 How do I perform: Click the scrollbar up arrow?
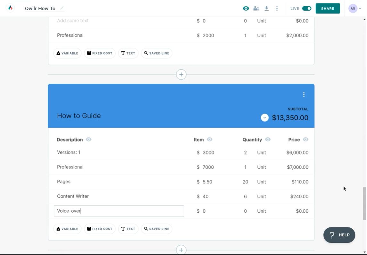364,20
